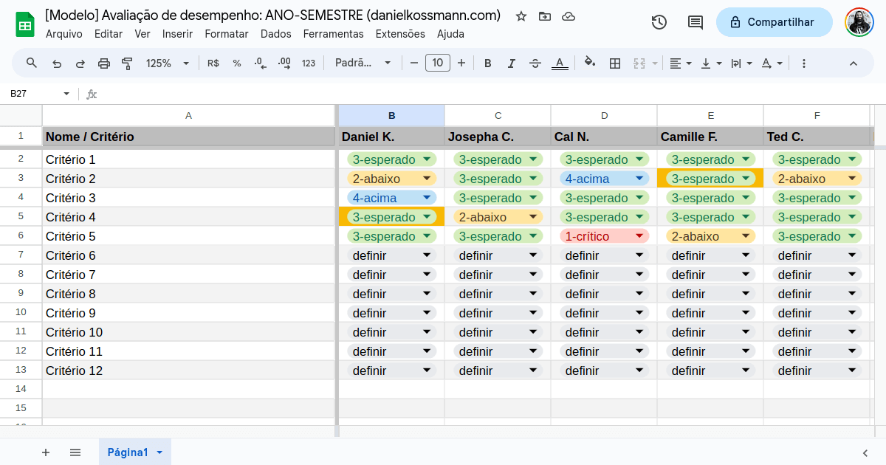
Task: Open the text color picker
Action: click(560, 63)
